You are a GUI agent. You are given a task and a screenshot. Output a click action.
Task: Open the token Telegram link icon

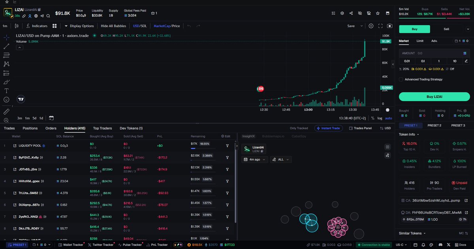click(x=42, y=16)
